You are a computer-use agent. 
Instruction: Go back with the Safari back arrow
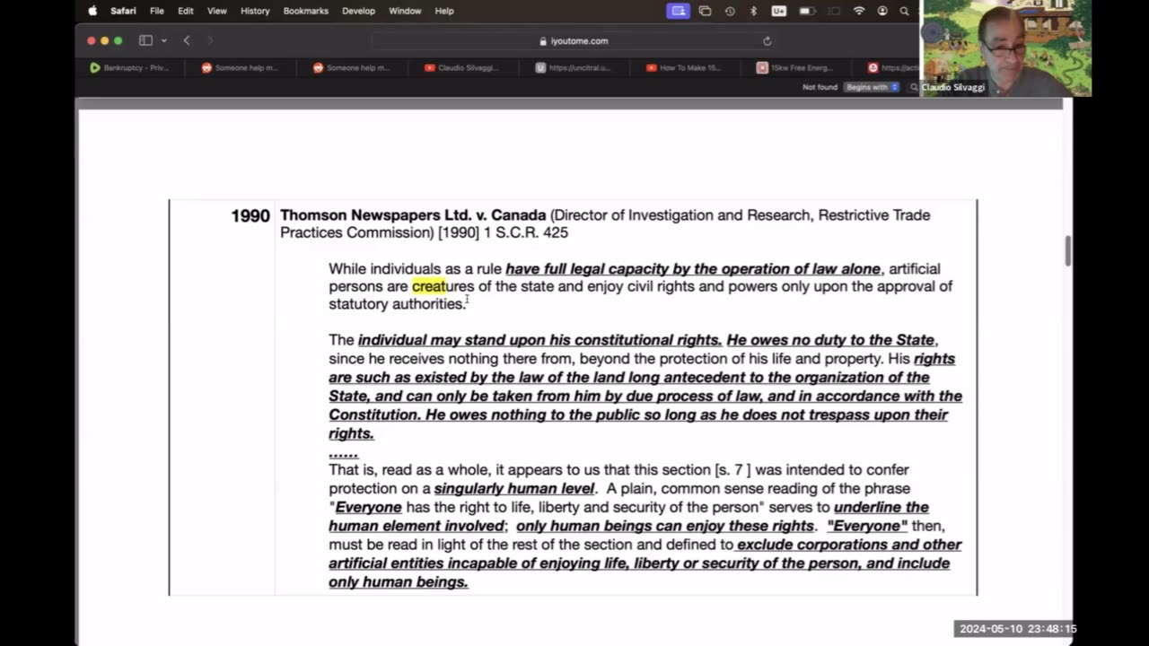(187, 40)
